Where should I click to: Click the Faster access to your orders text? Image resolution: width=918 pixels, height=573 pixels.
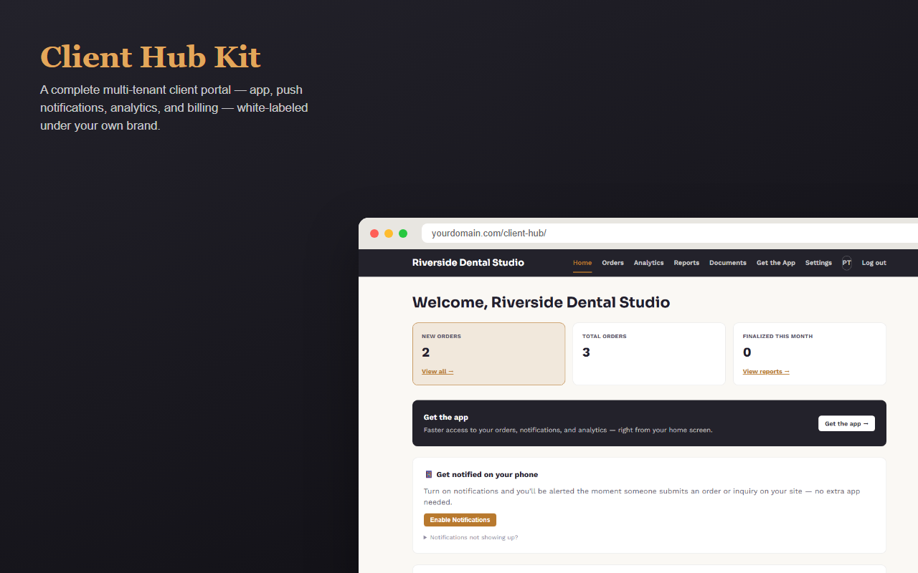pos(568,430)
